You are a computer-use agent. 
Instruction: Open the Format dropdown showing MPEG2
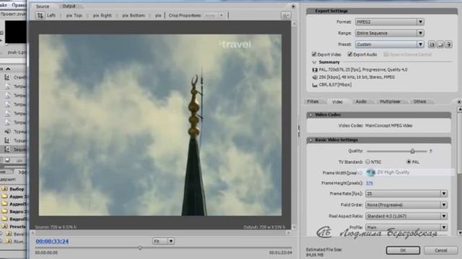coord(390,22)
